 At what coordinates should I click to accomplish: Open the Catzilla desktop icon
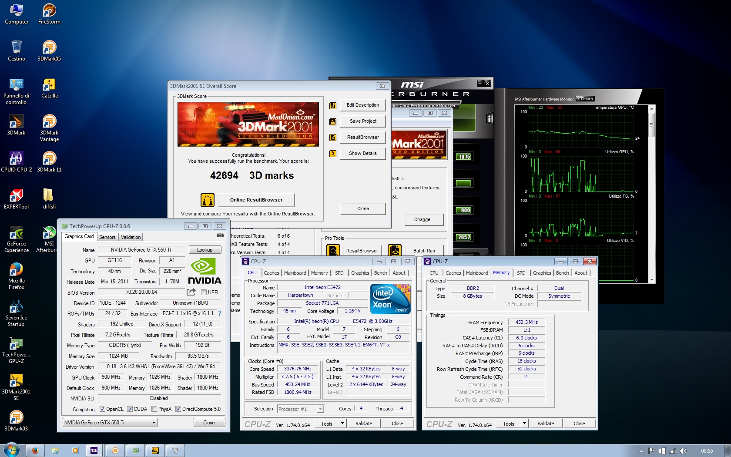point(49,88)
